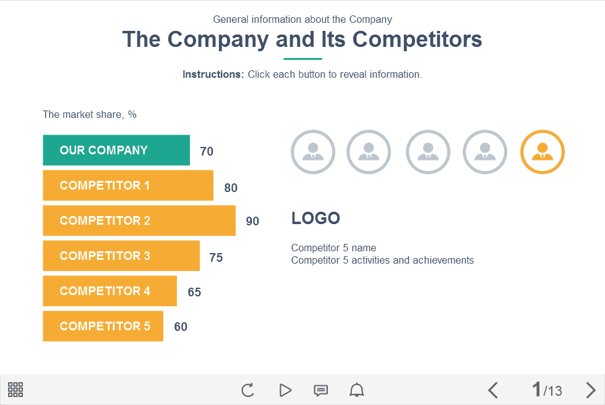Reveal info for COMPETITOR 2 bar
Image resolution: width=605 pixels, height=405 pixels.
[139, 220]
